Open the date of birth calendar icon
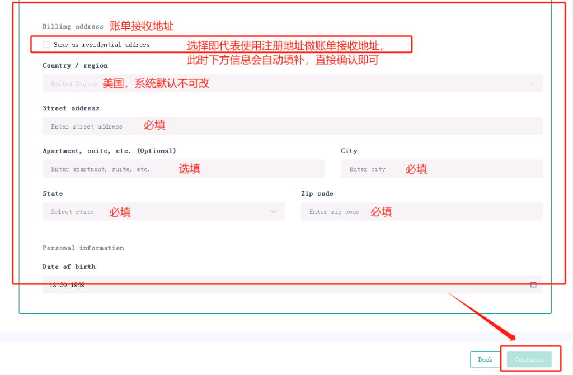 [533, 285]
